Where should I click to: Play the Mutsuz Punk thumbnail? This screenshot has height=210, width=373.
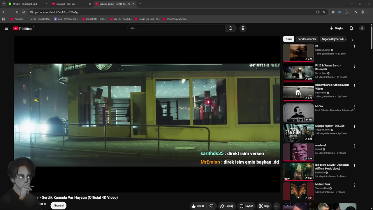[x=298, y=191]
